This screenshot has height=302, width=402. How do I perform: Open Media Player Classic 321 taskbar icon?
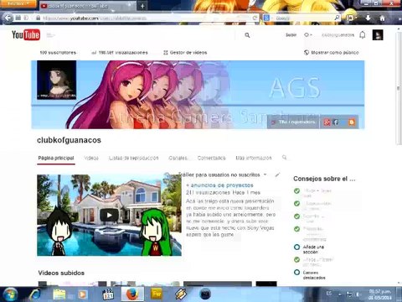108,294
